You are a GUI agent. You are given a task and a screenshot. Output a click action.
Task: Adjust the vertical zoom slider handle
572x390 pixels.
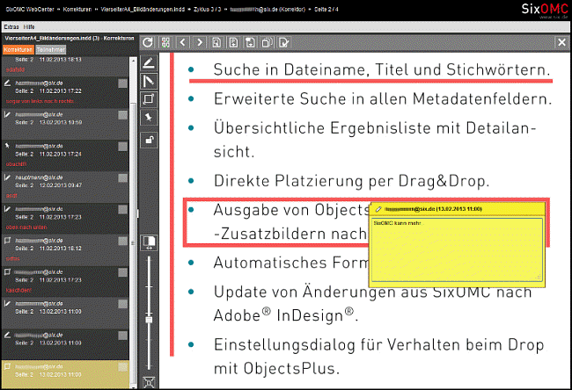tap(149, 320)
